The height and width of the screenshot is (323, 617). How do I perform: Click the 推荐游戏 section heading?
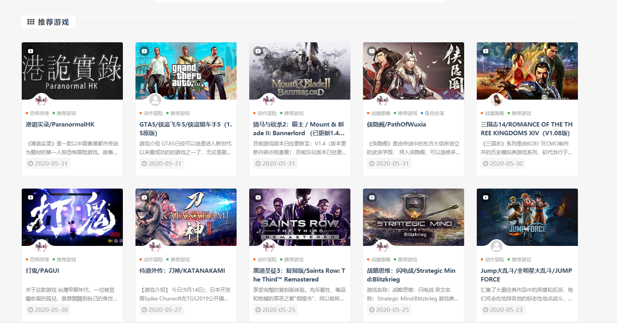[48, 22]
